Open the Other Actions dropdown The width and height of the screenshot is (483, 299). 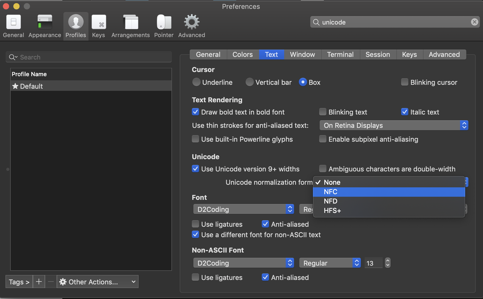point(98,282)
